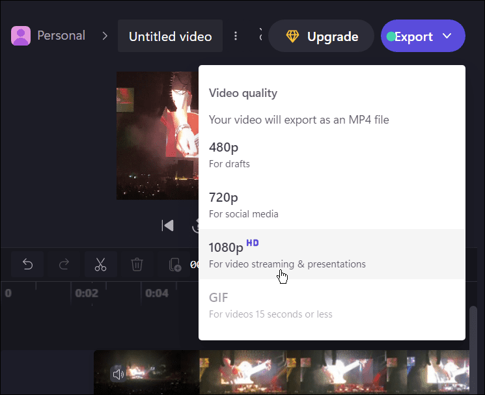Undo the last edit
The width and height of the screenshot is (485, 395).
click(x=28, y=264)
